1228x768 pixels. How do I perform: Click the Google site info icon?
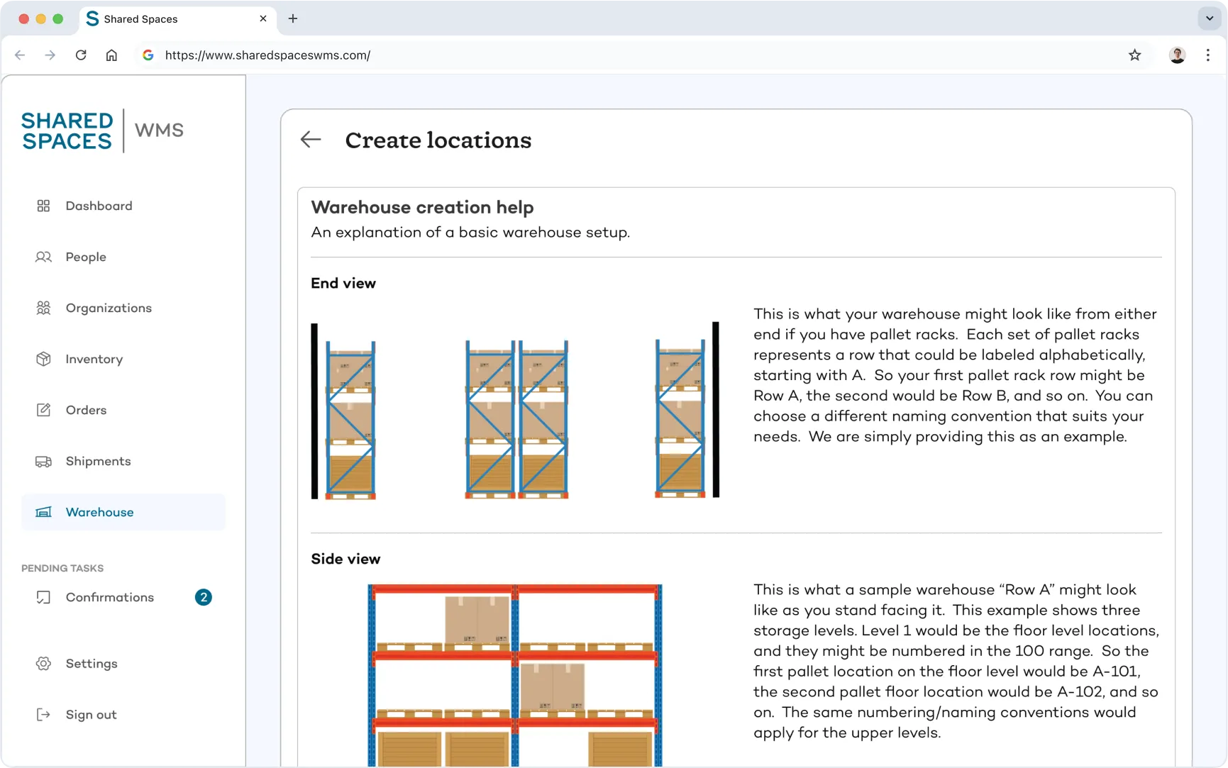(148, 55)
